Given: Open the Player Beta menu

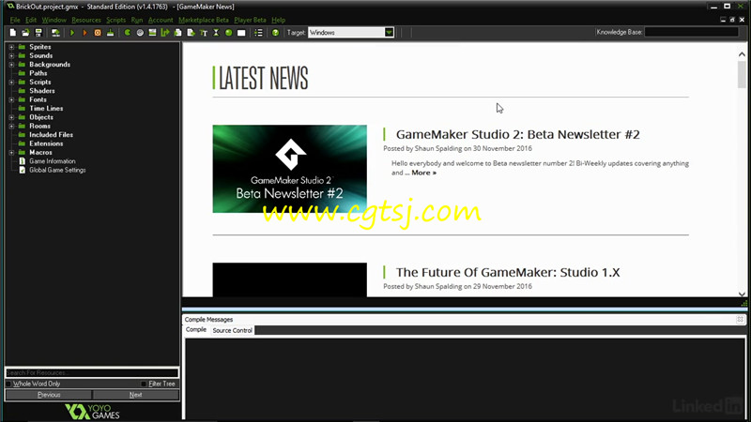Looking at the screenshot, I should (250, 20).
